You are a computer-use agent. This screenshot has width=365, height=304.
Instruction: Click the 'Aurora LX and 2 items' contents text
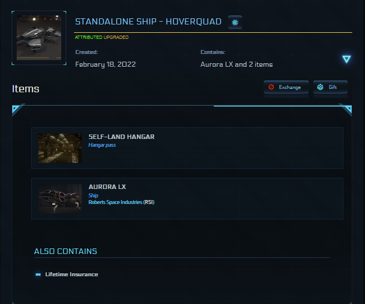(x=236, y=64)
